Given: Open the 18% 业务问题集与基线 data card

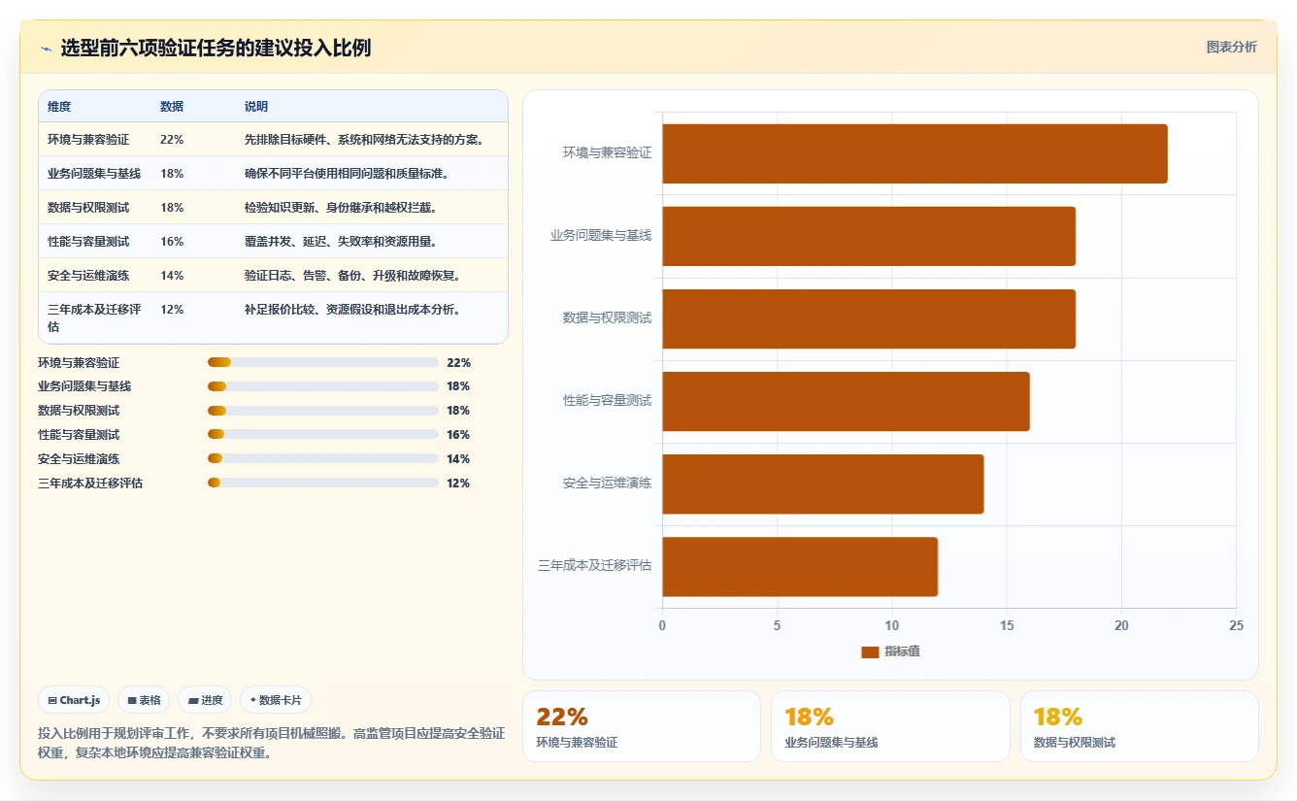Looking at the screenshot, I should coord(890,726).
